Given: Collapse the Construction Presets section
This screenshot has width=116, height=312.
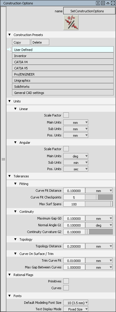Looking at the screenshot, I should [9, 35].
